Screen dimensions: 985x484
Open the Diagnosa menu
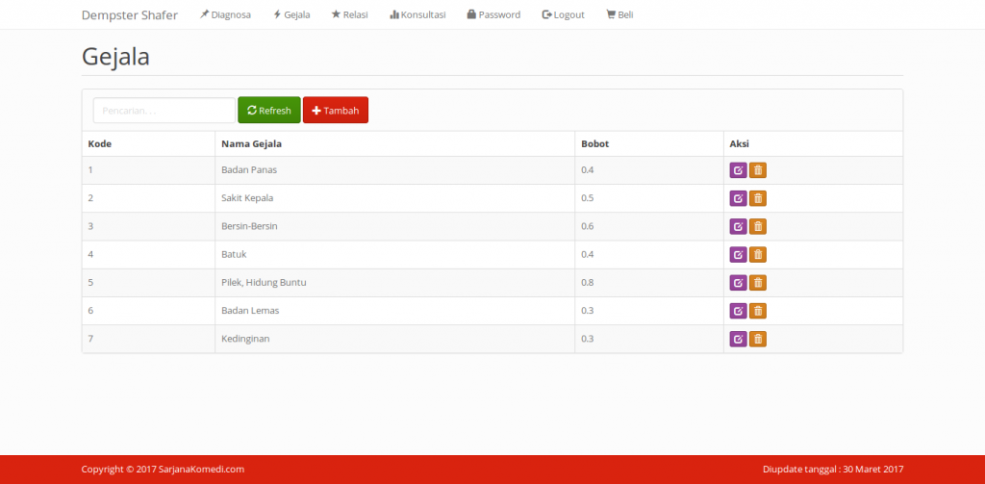point(225,14)
